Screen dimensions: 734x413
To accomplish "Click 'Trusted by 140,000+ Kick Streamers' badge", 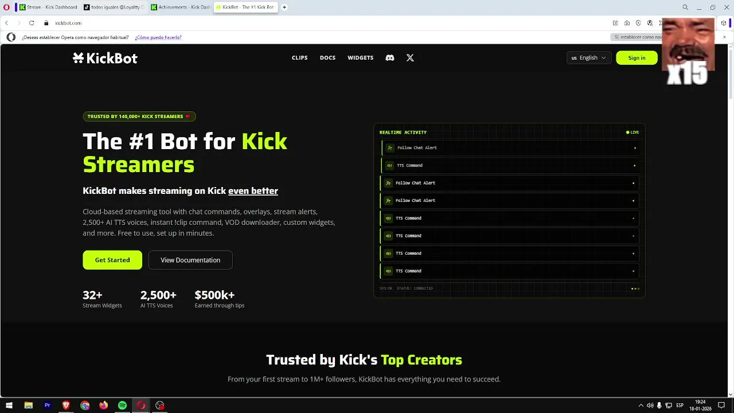I will click(139, 116).
